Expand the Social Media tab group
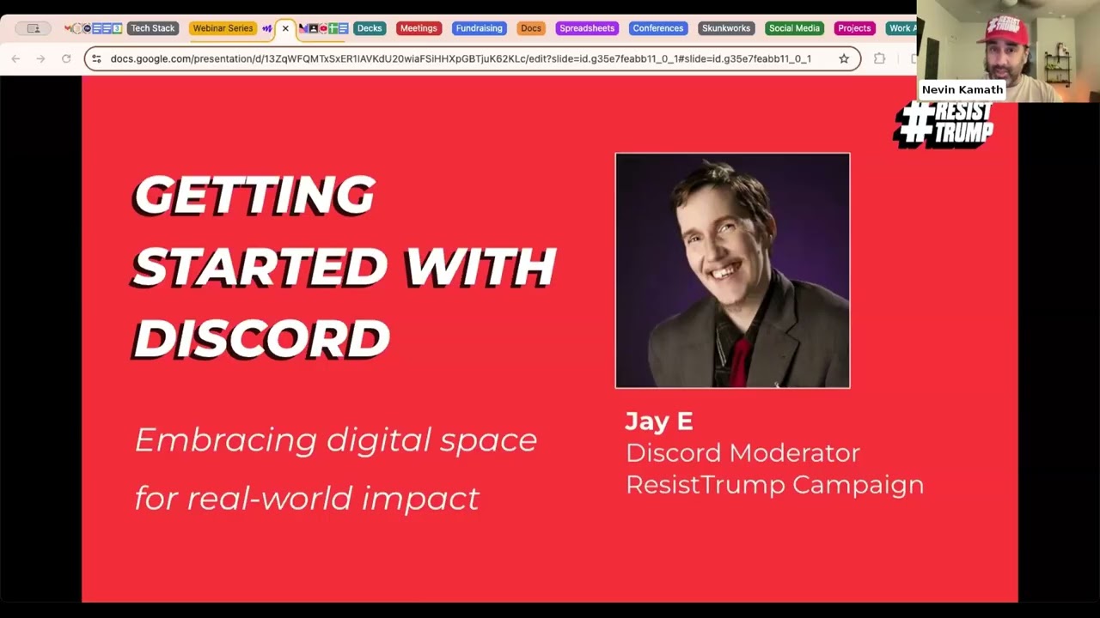The width and height of the screenshot is (1100, 618). 794,28
